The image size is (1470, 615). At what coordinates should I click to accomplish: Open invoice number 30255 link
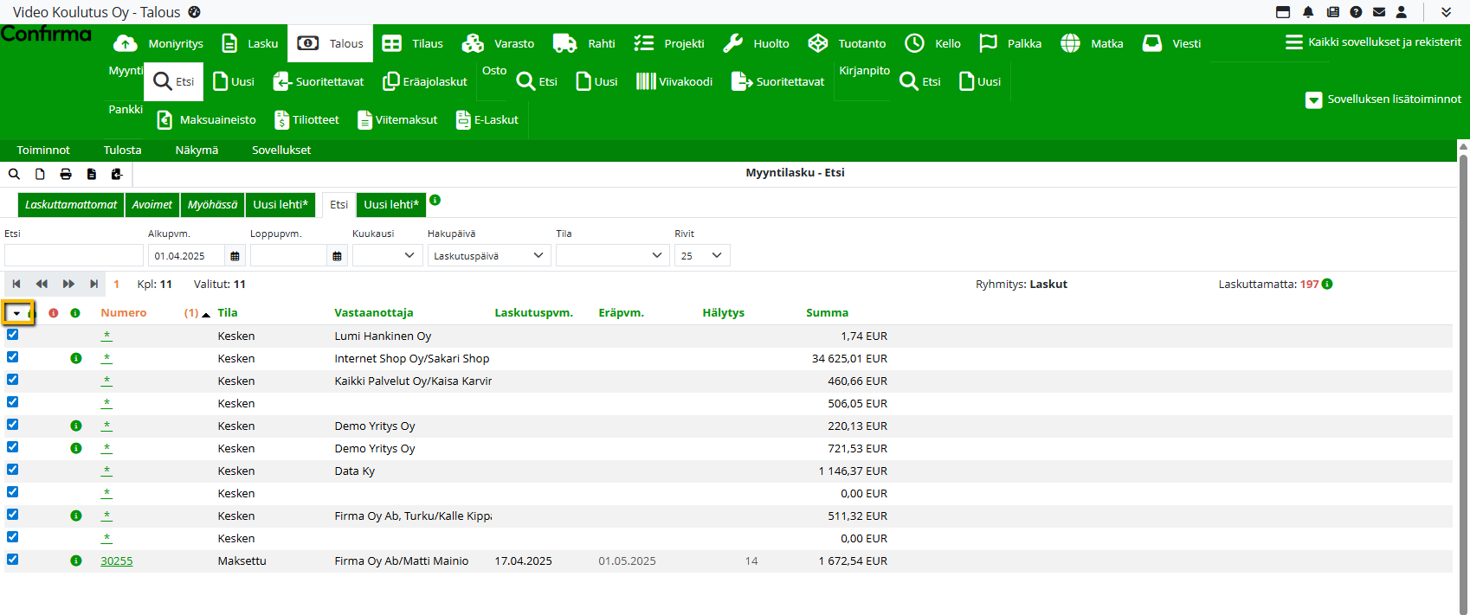(117, 561)
